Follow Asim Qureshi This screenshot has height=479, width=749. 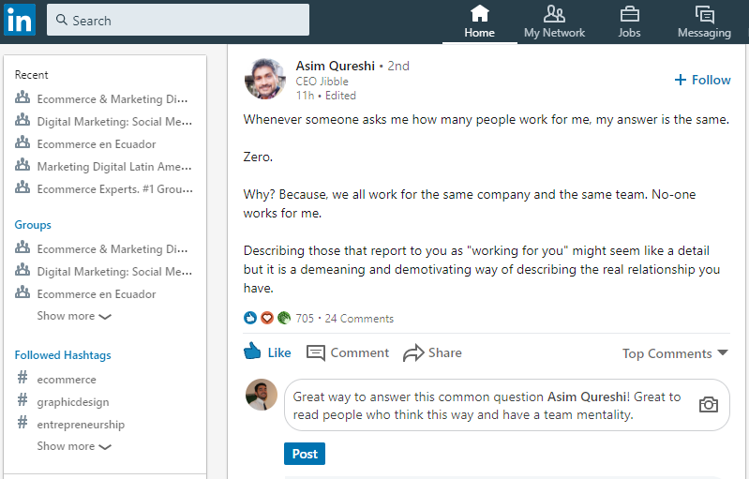click(x=702, y=80)
